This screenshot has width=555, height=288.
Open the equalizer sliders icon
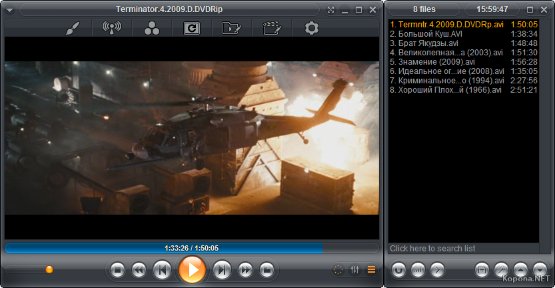(354, 270)
